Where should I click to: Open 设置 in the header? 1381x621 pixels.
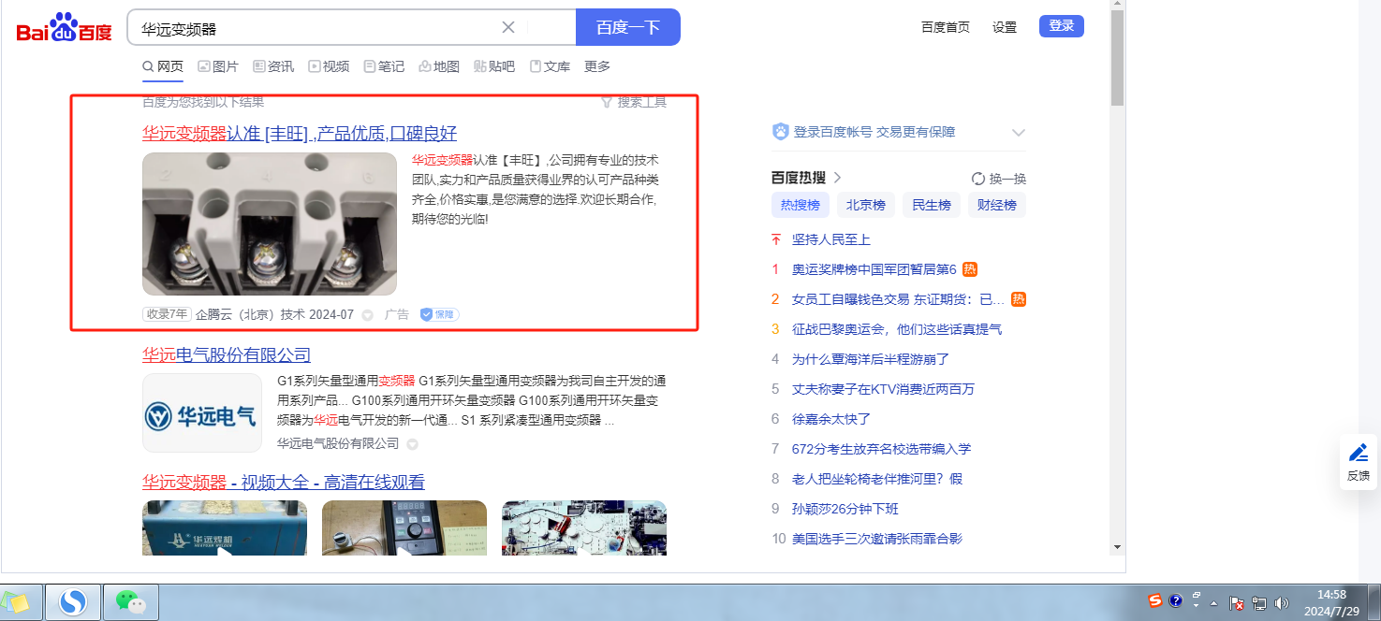pyautogui.click(x=1005, y=27)
